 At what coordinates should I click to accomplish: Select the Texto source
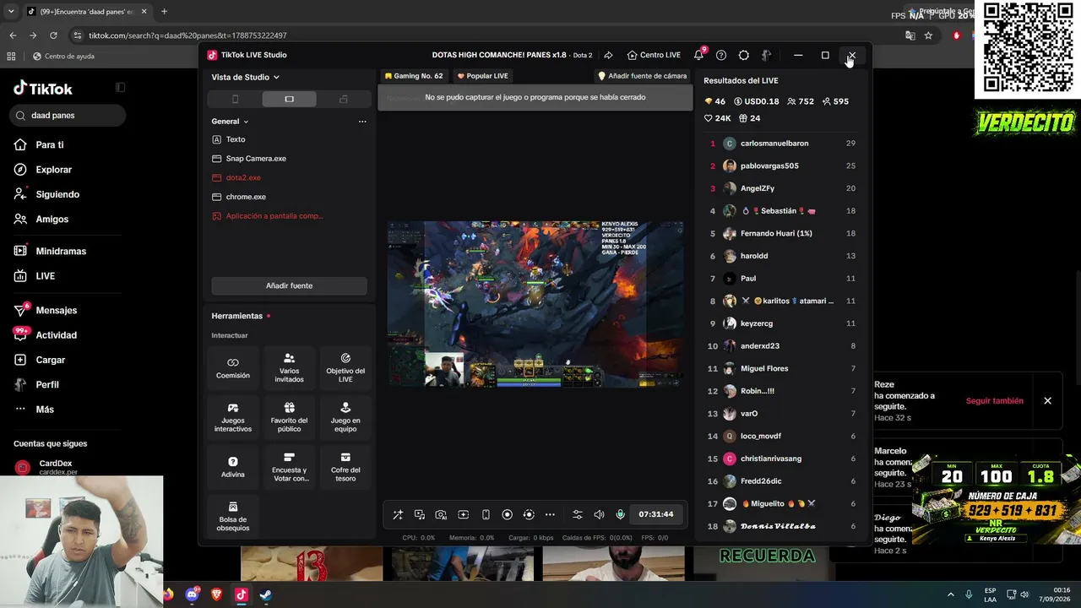tap(289, 139)
